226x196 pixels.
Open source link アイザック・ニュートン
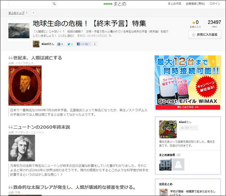click(x=30, y=133)
